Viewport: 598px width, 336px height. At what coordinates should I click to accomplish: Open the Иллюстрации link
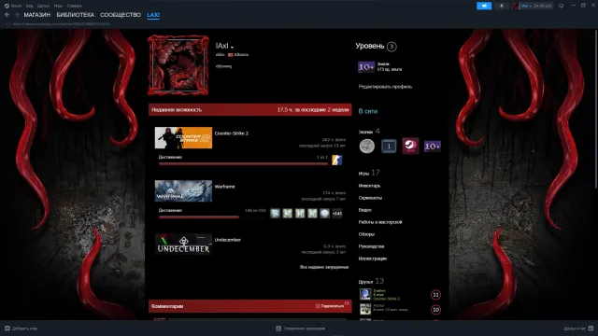tap(372, 259)
